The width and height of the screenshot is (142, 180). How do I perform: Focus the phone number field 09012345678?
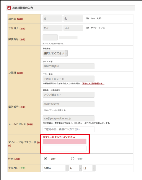point(68,104)
